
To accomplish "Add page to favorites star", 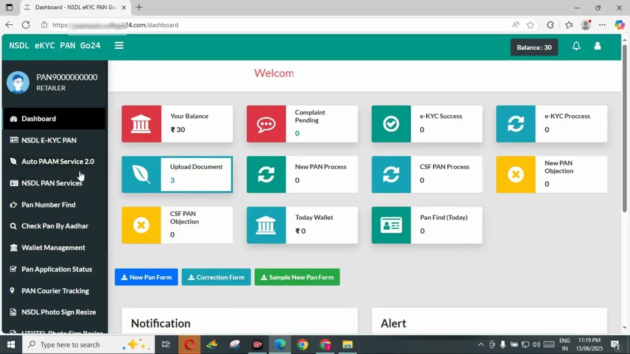I will [x=530, y=25].
